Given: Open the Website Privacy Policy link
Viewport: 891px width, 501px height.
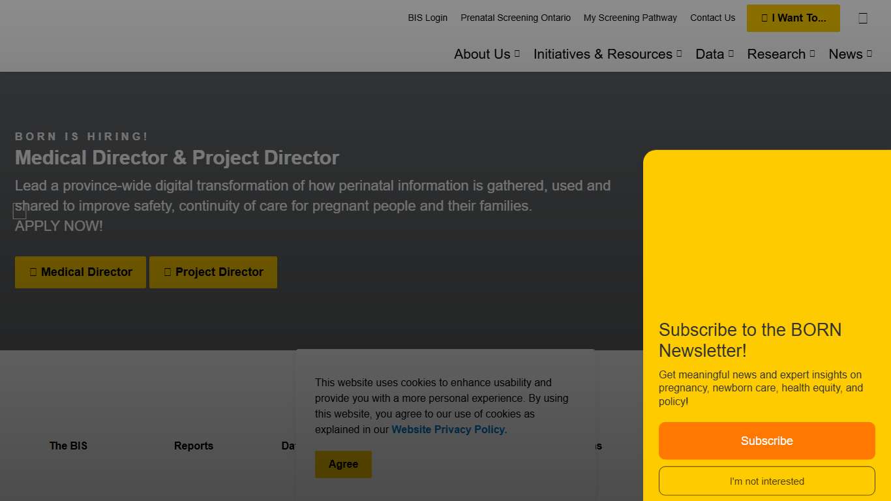Looking at the screenshot, I should tap(449, 429).
